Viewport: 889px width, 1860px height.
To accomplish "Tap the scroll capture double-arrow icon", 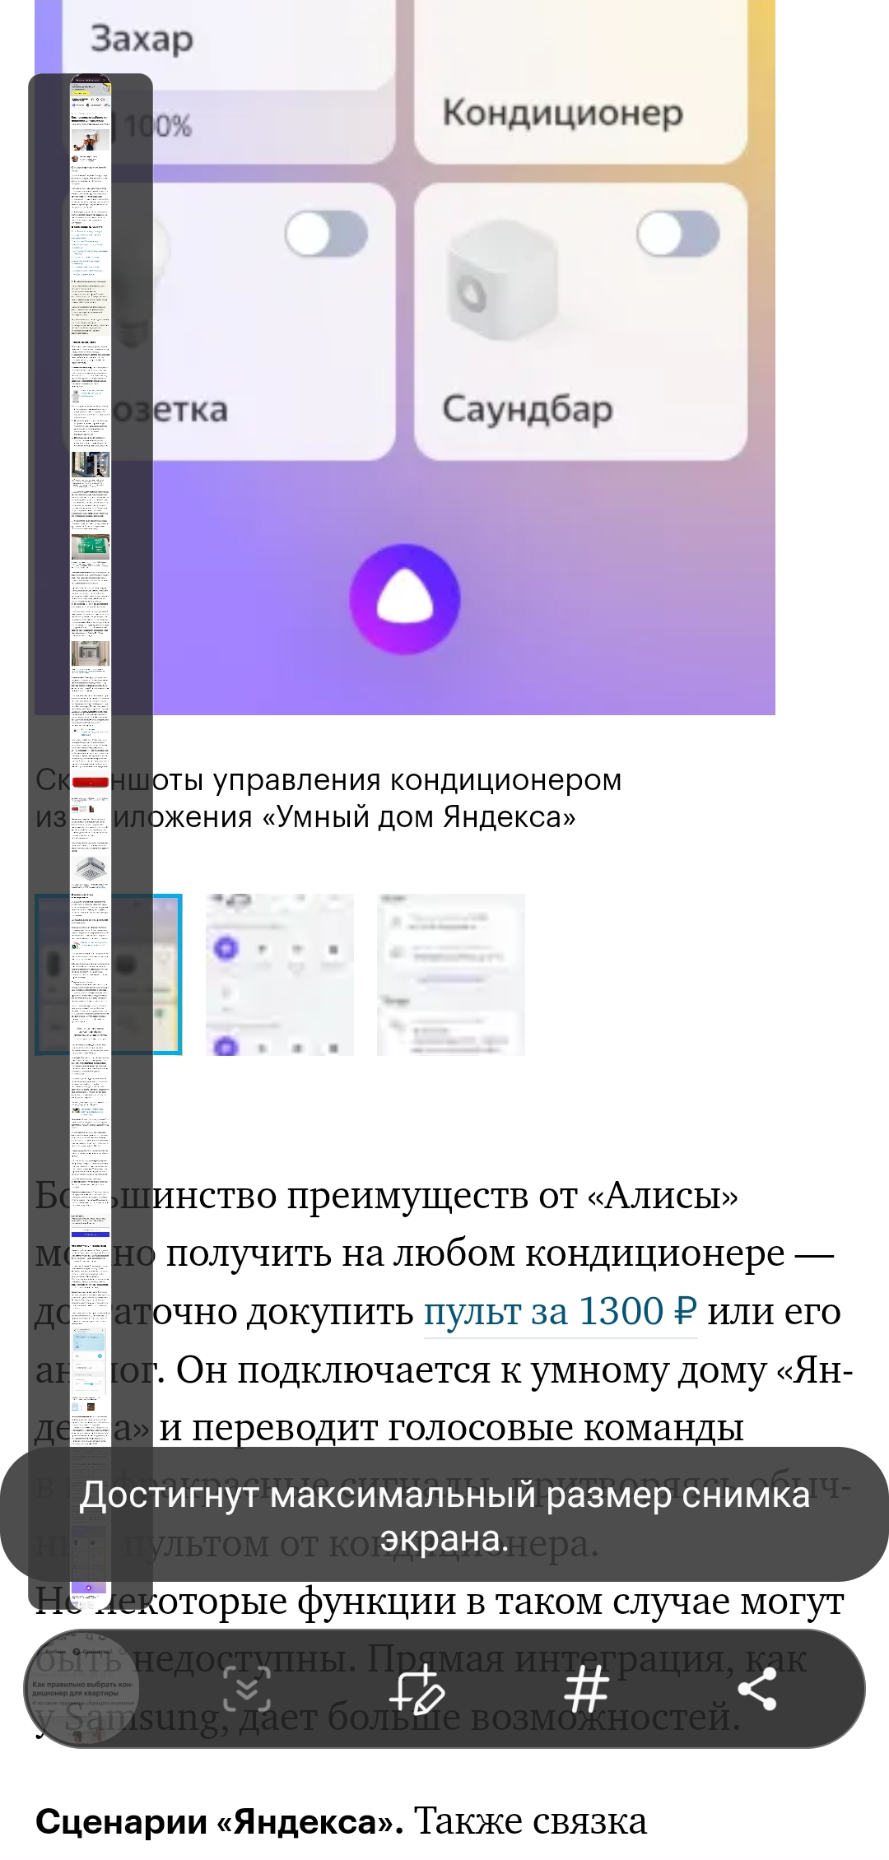I will [246, 1689].
